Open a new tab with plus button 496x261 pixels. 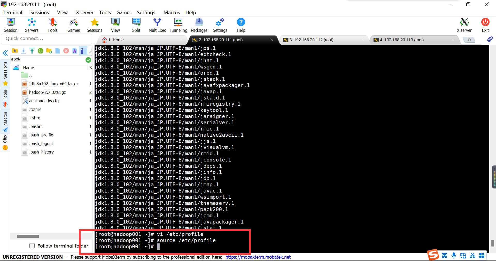tap(469, 40)
